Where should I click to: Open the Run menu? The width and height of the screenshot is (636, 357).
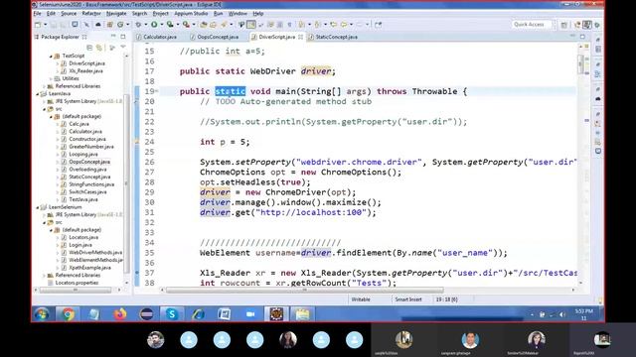coord(219,13)
